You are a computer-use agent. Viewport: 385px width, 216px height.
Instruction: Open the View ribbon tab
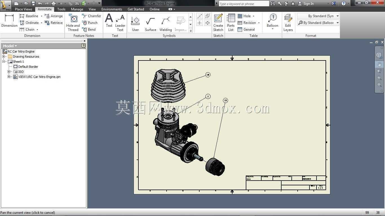point(92,9)
